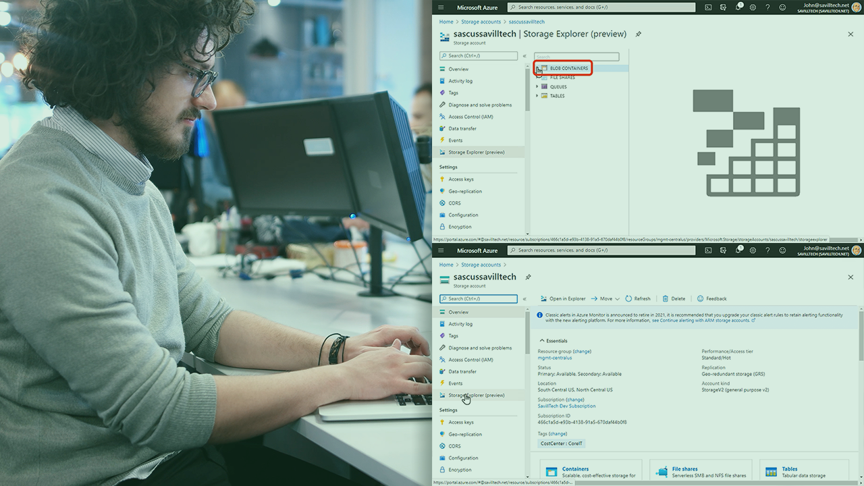This screenshot has width=864, height=486.
Task: Expand the QUEUES tree node arrow
Action: coord(537,86)
